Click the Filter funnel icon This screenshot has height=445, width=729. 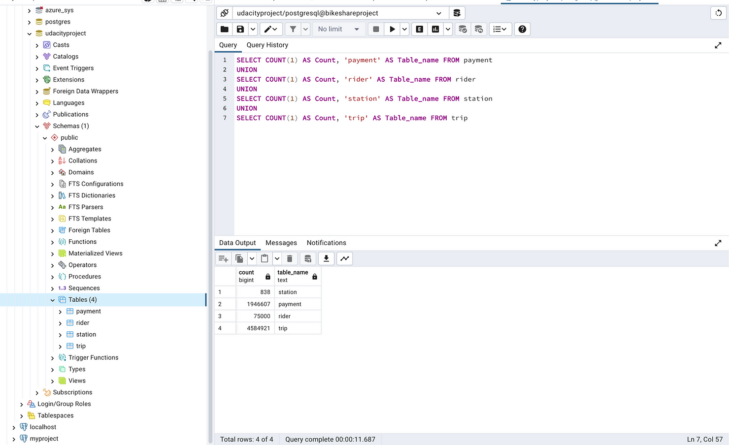coord(293,29)
